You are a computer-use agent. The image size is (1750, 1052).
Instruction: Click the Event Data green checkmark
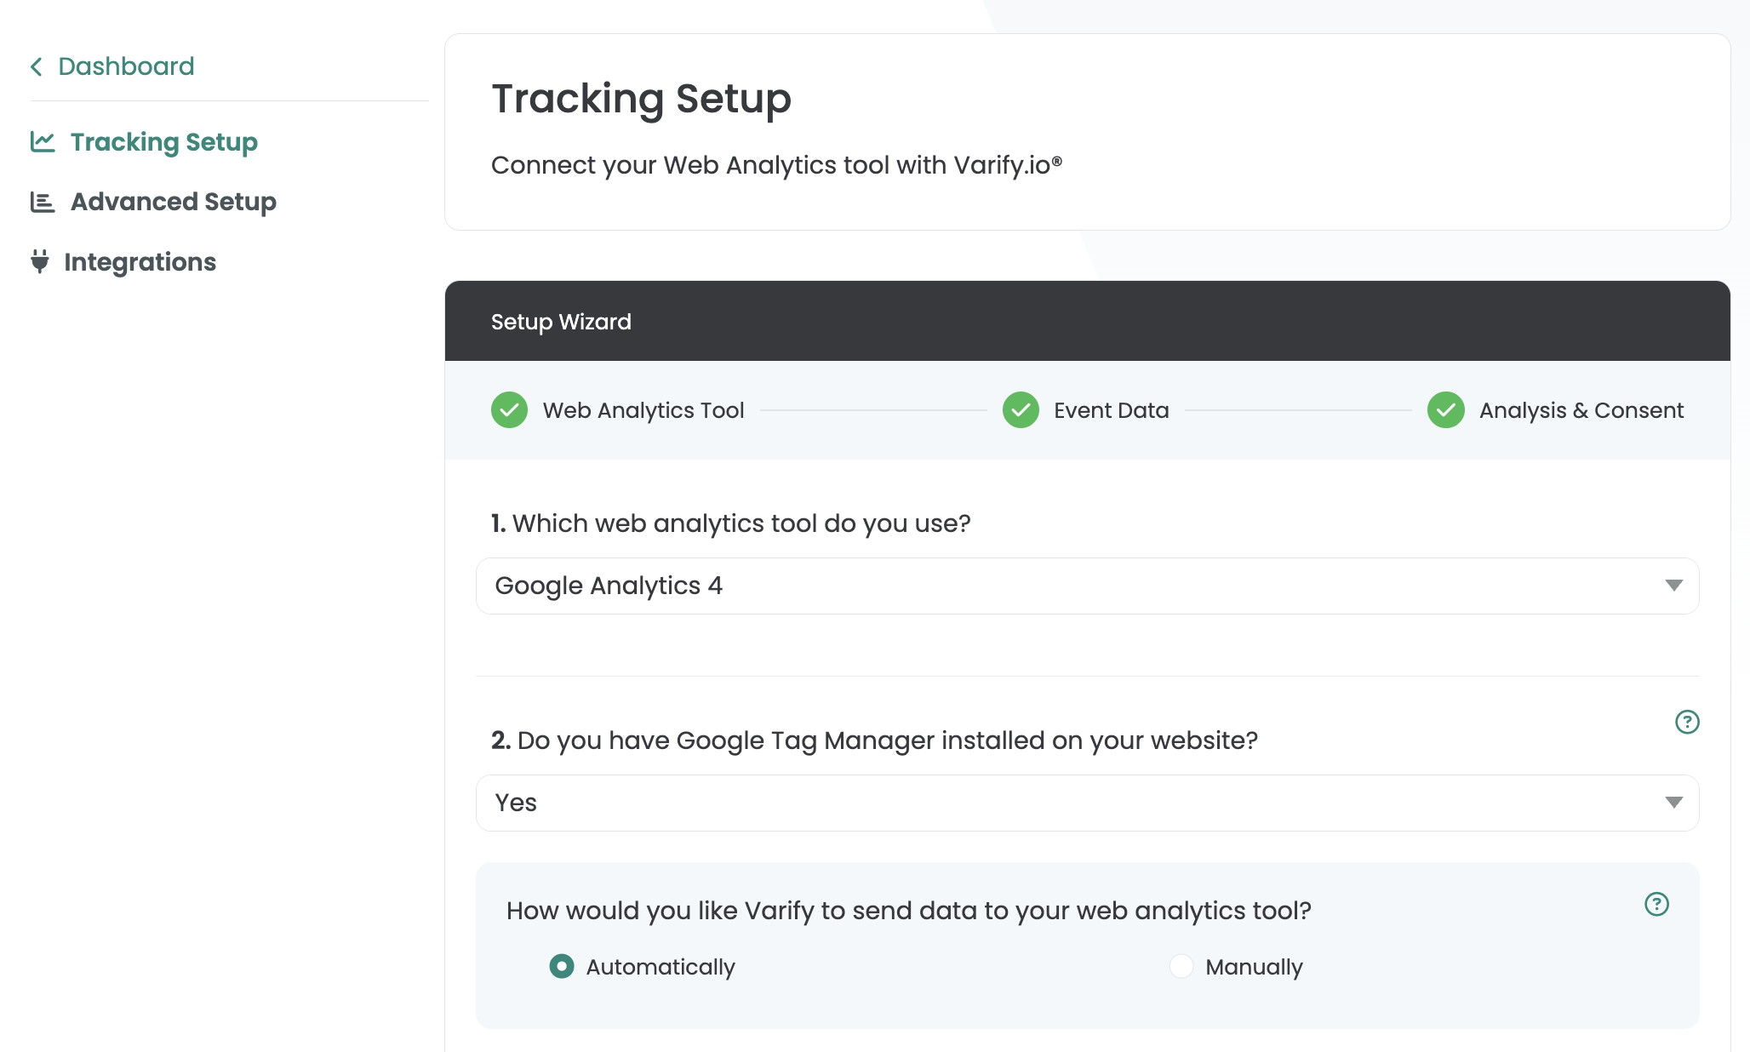click(x=1021, y=410)
